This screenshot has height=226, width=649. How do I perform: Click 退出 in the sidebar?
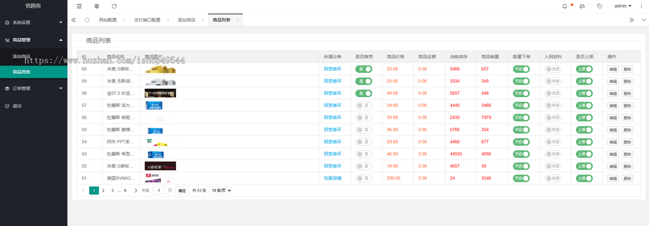click(17, 106)
